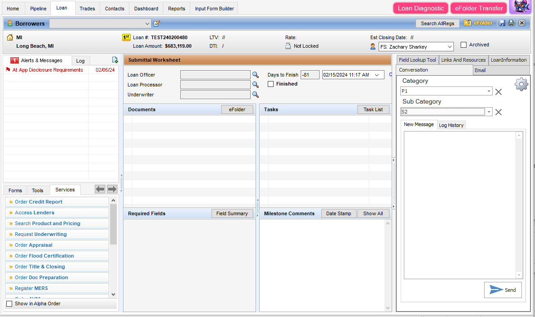Expand the Category P1 dropdown

point(489,91)
